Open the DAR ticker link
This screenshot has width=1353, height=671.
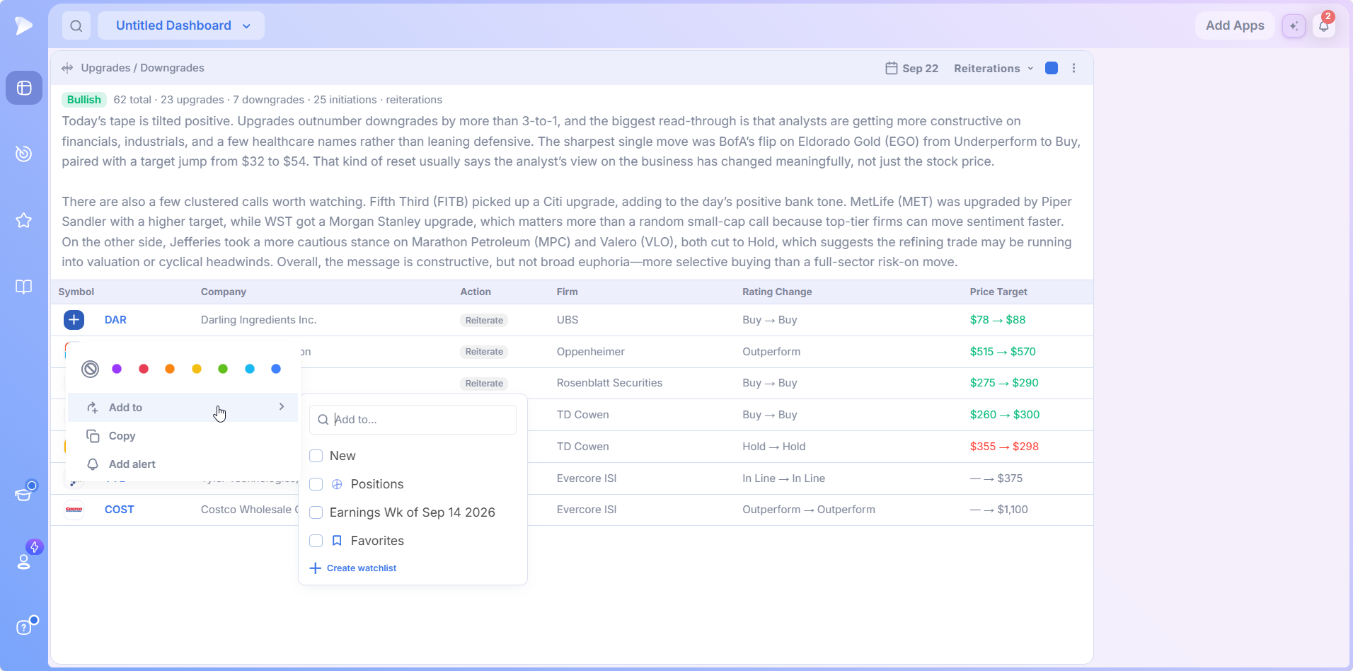point(115,320)
